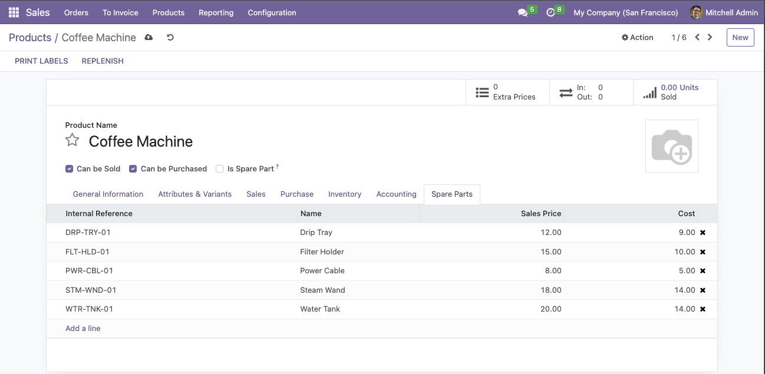765x374 pixels.
Task: Open the Action gear dropdown
Action: (637, 37)
